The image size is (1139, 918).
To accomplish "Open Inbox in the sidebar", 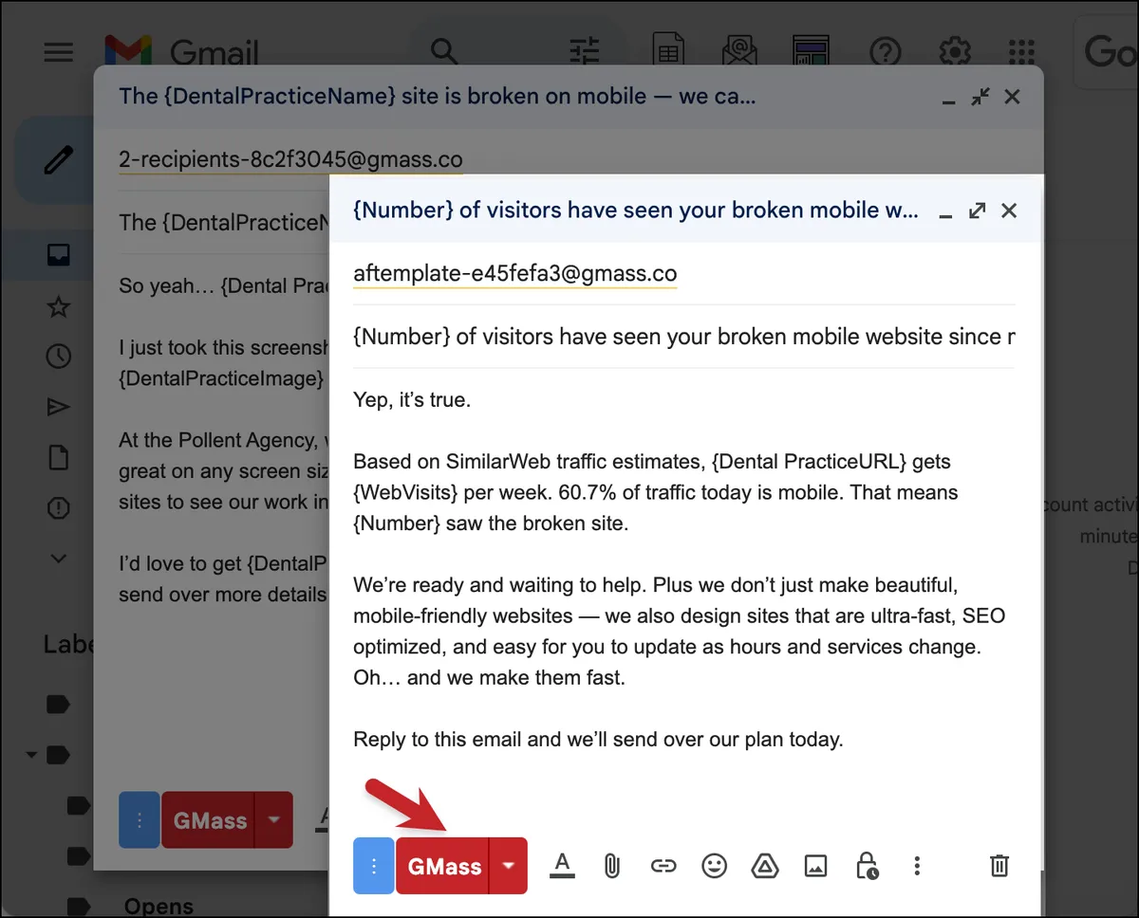I will click(x=59, y=255).
